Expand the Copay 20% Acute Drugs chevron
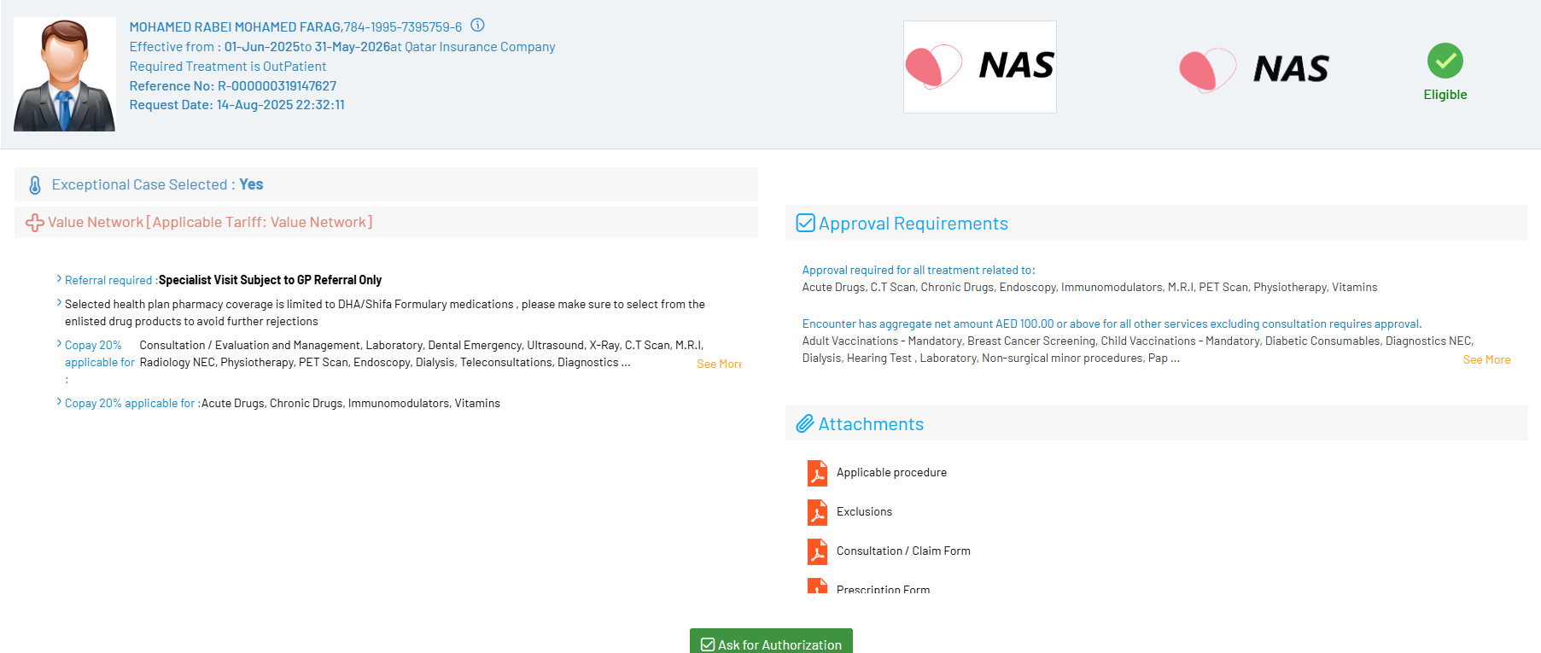This screenshot has height=653, width=1541. click(x=59, y=402)
